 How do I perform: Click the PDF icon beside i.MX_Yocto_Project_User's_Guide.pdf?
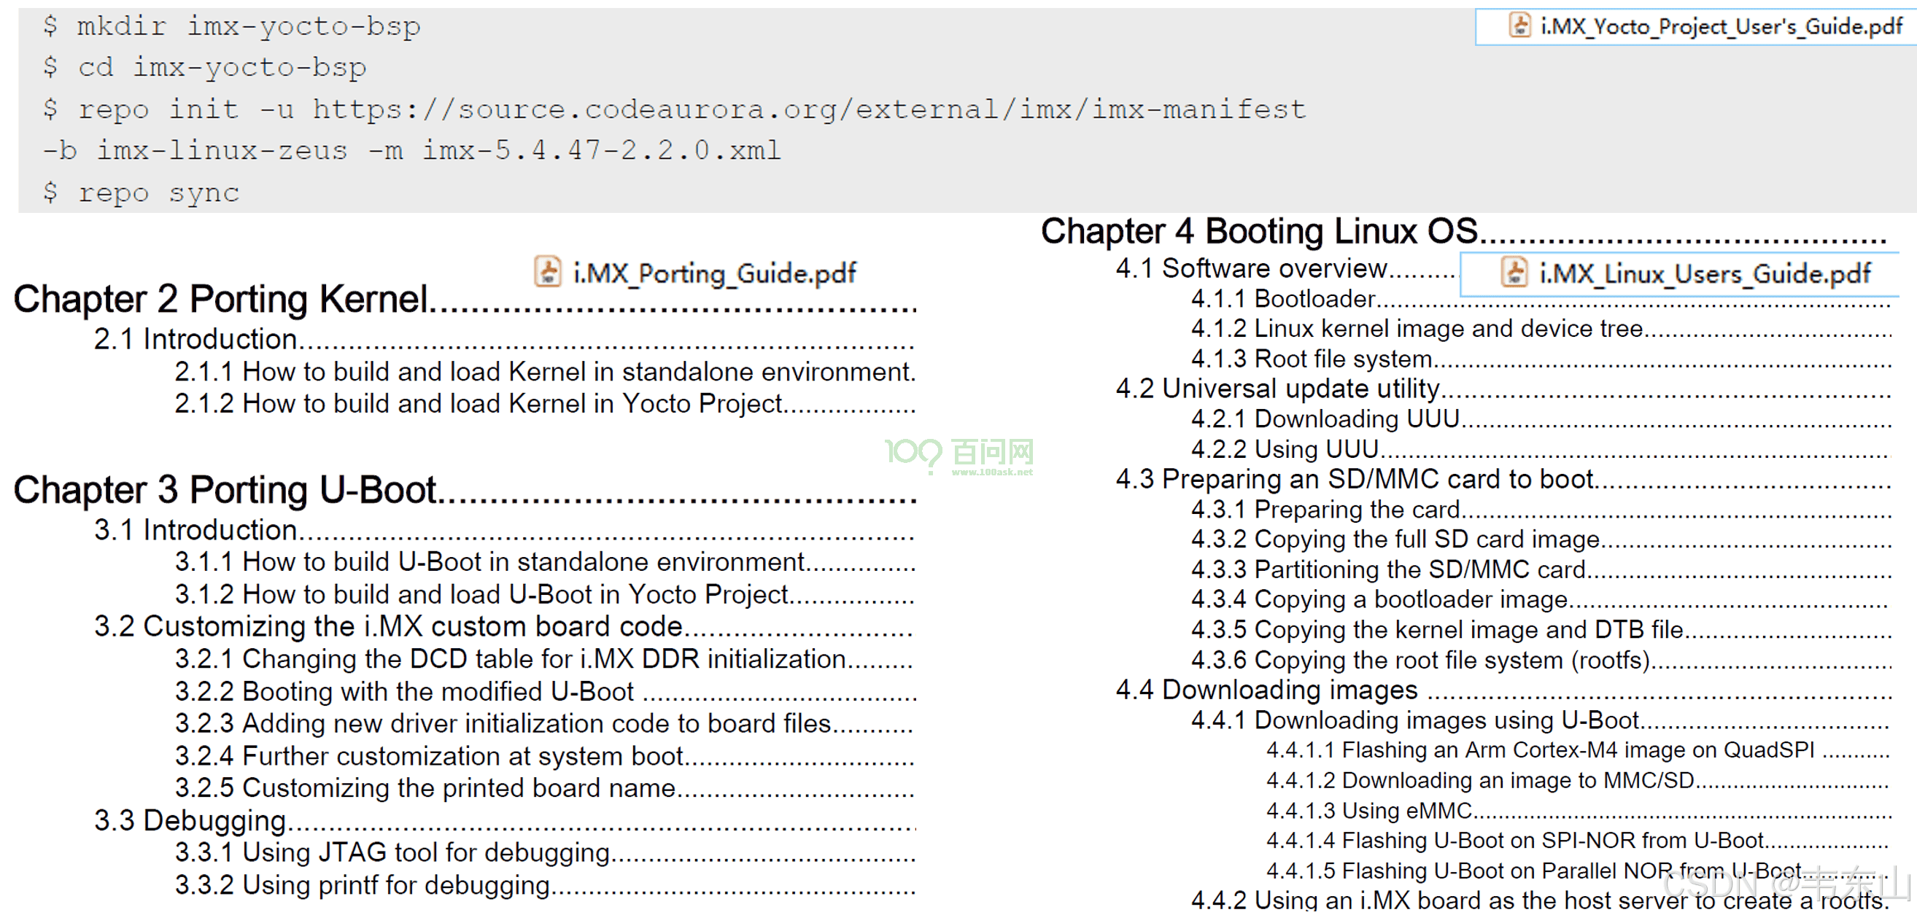1519,26
